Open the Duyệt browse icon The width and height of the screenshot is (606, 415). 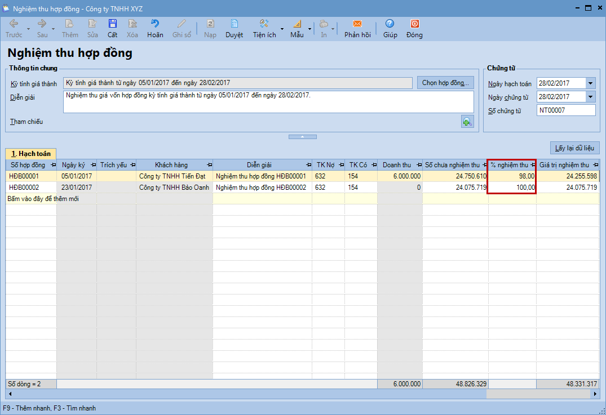pos(234,24)
